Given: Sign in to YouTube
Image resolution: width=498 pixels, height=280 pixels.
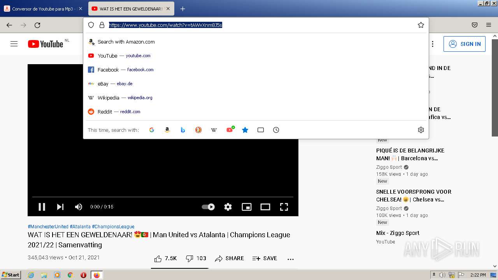Looking at the screenshot, I should point(465,44).
